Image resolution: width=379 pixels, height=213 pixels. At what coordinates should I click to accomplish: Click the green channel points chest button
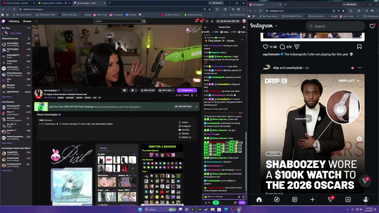[x=216, y=203]
